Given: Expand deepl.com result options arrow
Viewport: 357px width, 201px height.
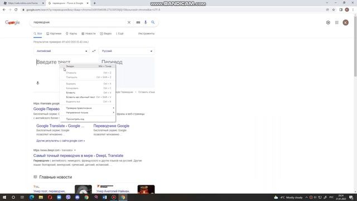Looking at the screenshot, I should point(75,150).
